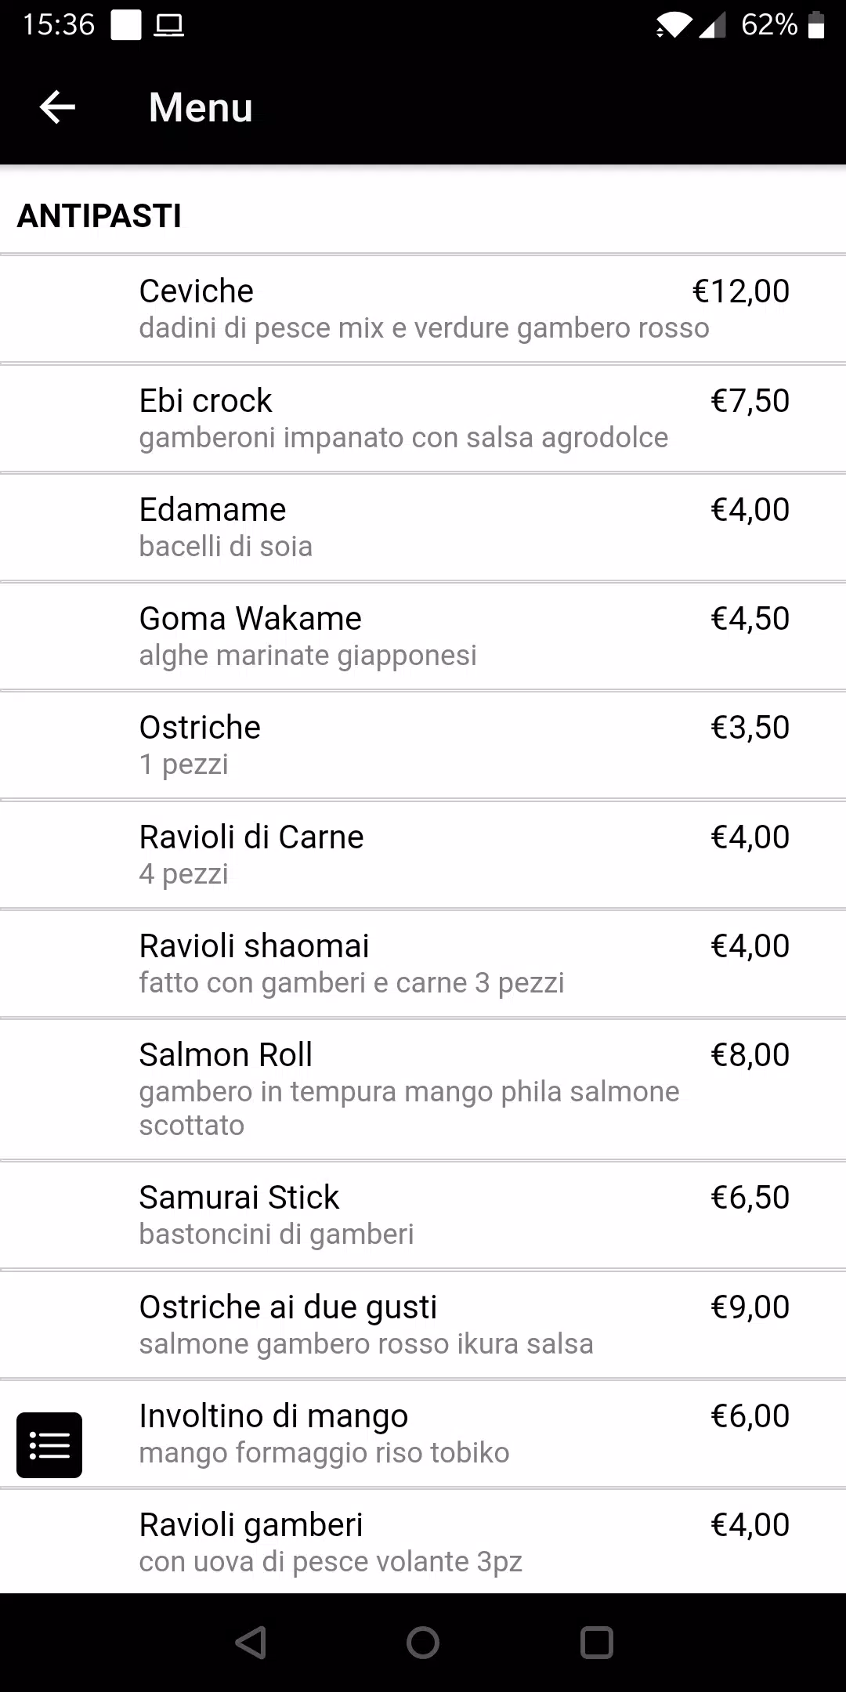Open Salmon Roll details

pyautogui.click(x=423, y=1089)
